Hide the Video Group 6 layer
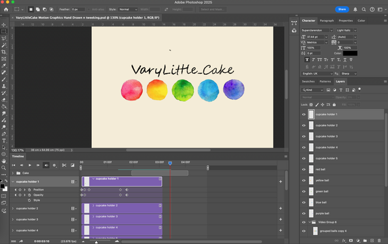 [x=304, y=222]
